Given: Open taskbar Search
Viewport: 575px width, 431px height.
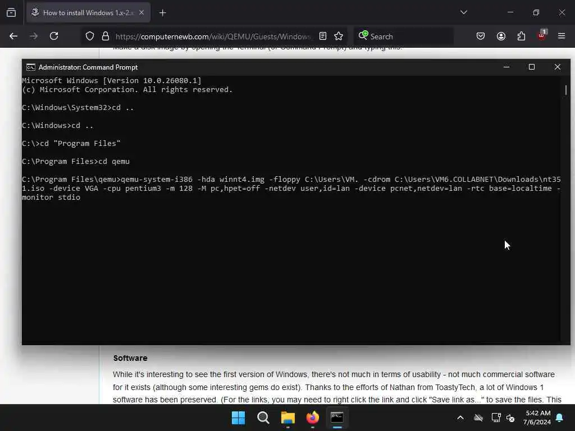Looking at the screenshot, I should tap(263, 418).
